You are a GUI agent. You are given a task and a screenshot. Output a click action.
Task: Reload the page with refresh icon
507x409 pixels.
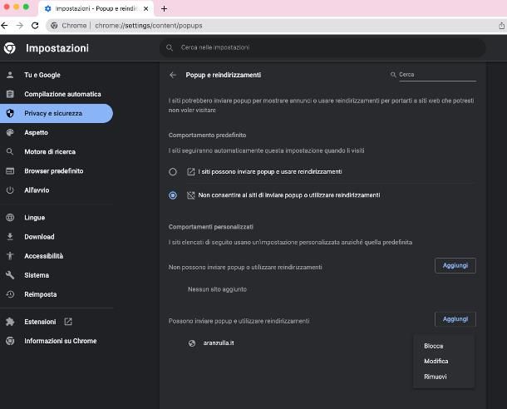click(x=35, y=26)
